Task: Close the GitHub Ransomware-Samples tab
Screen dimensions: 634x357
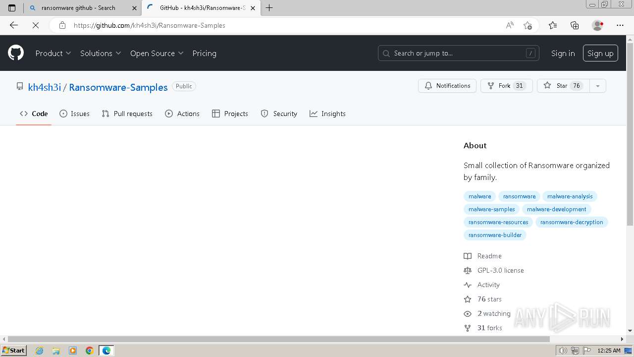Action: point(253,8)
